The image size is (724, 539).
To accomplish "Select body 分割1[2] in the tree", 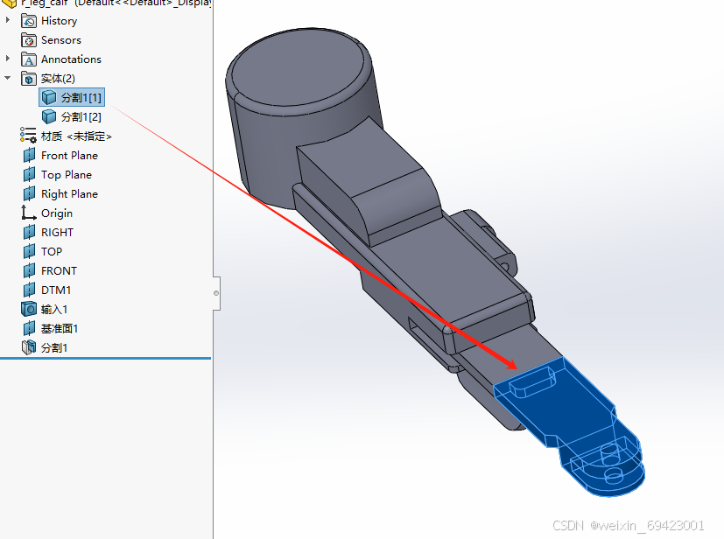I will [x=81, y=117].
